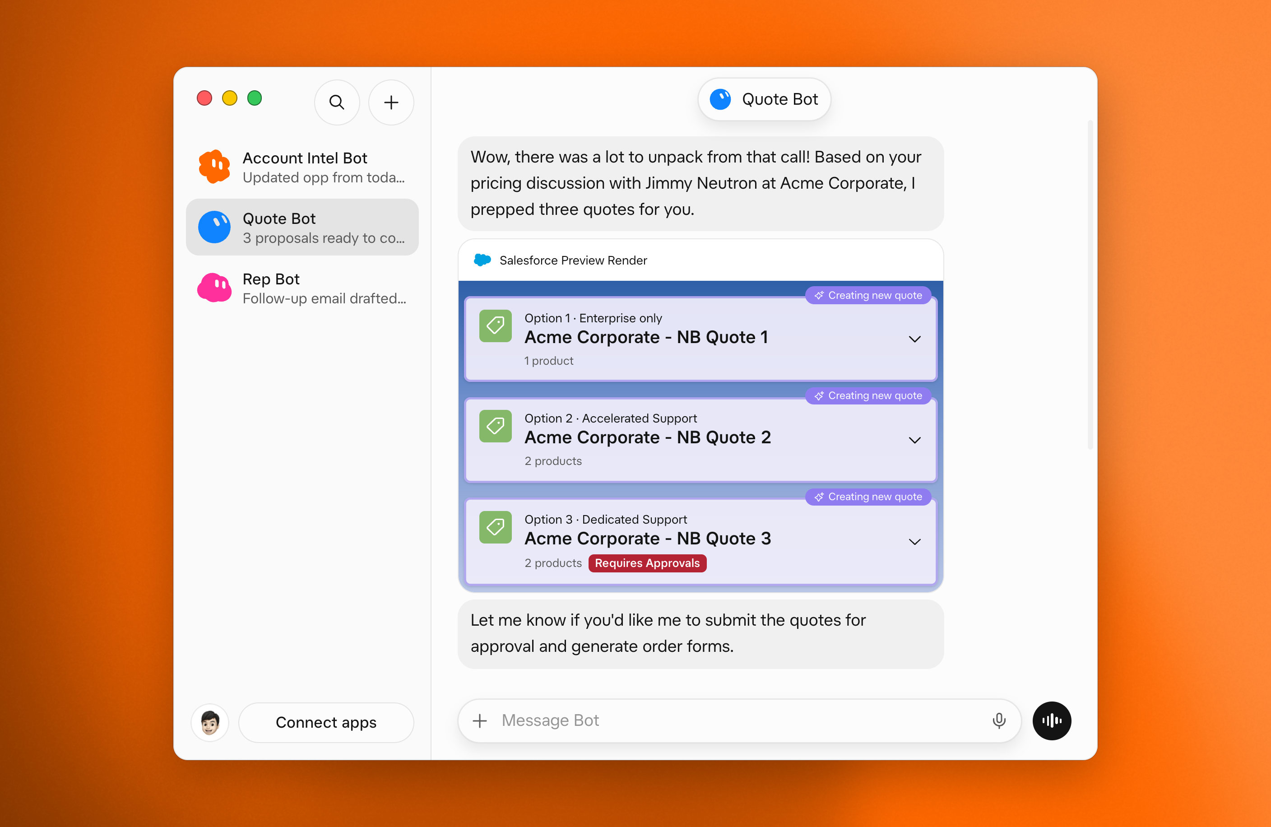Click the Quote Bot icon in the header pill
The height and width of the screenshot is (827, 1271).
coord(720,99)
